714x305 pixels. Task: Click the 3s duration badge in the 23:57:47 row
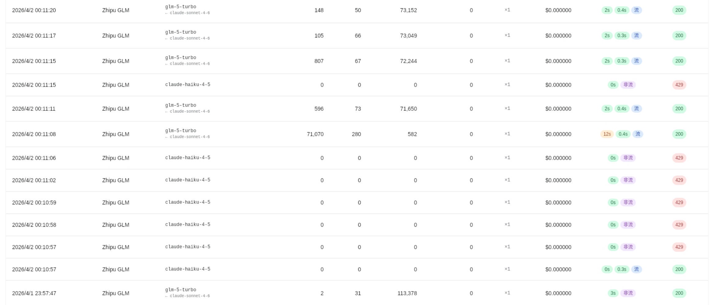tap(613, 293)
